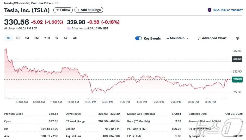The height and width of the screenshot is (140, 246).
Task: View the 5Y chart range
Action: pyautogui.click(x=66, y=38)
